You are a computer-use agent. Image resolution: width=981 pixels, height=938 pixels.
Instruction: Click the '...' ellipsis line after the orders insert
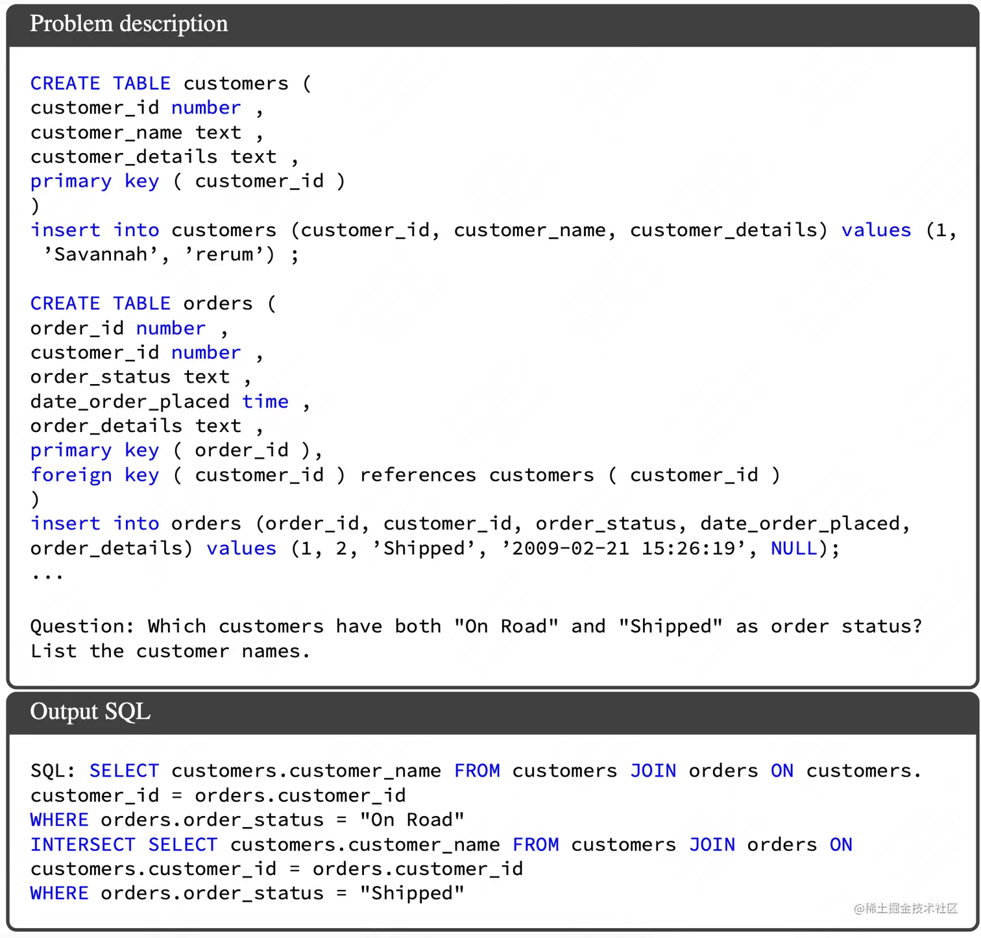pos(47,576)
